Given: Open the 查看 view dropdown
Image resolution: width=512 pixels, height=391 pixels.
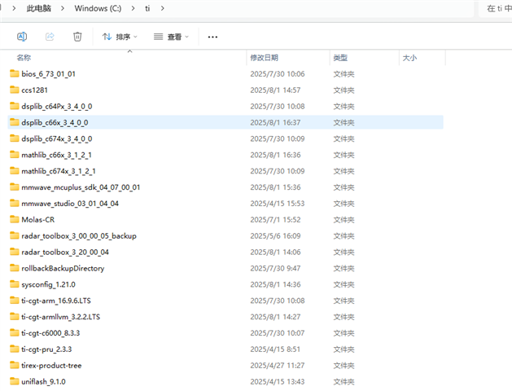Looking at the screenshot, I should coord(171,37).
